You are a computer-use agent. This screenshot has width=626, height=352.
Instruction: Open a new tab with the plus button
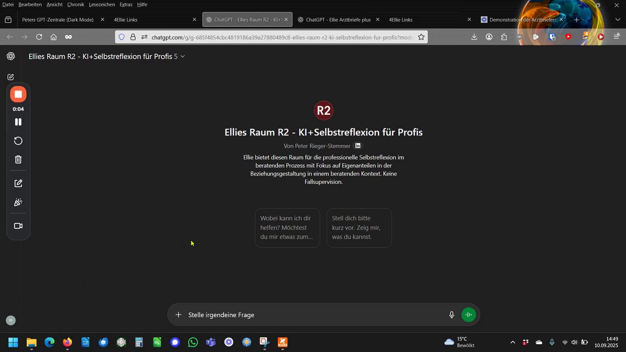pyautogui.click(x=577, y=20)
